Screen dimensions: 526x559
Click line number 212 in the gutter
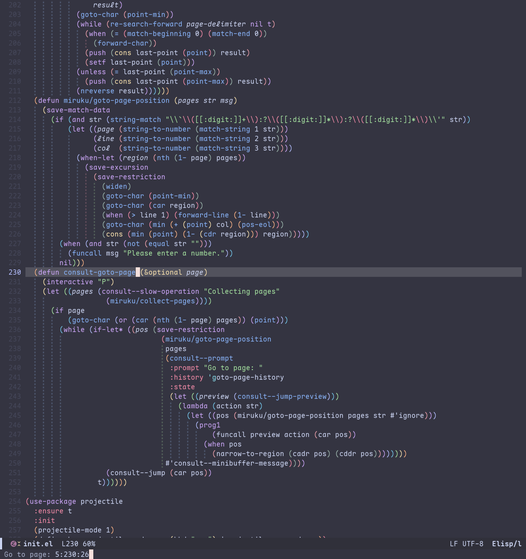coord(15,100)
